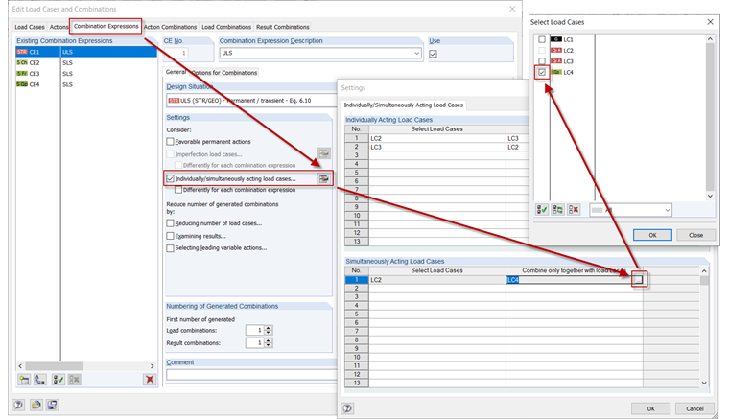This screenshot has width=729, height=419.
Task: Open the Options for Combinations sub-tab
Action: pyautogui.click(x=224, y=73)
